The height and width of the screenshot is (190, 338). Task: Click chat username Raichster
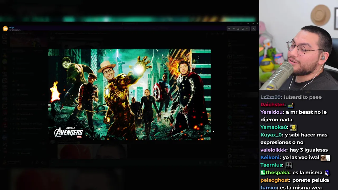click(273, 105)
